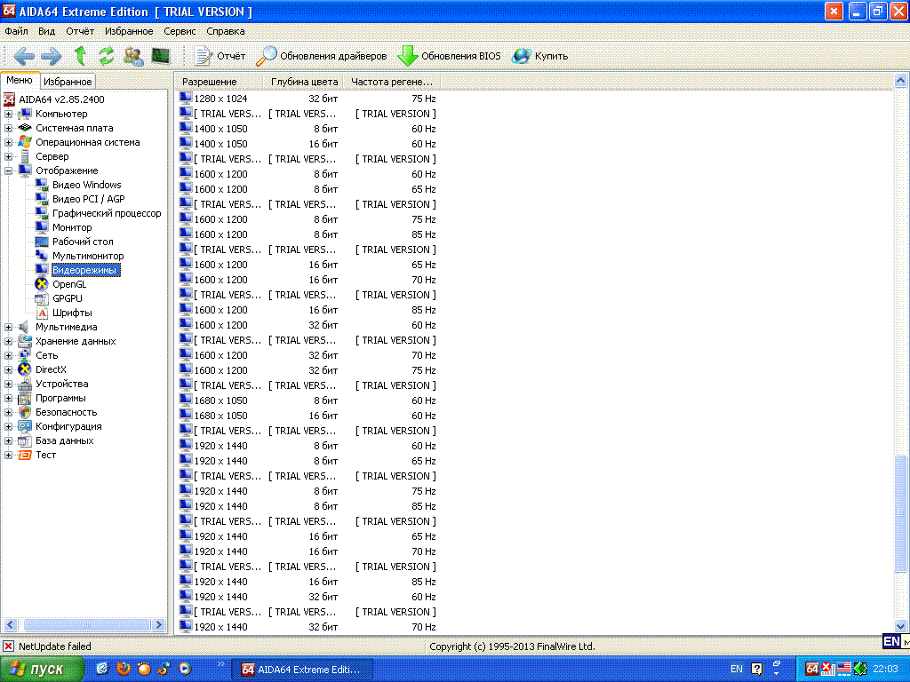Click the green Up-level arrow icon
The height and width of the screenshot is (682, 910).
coord(80,56)
